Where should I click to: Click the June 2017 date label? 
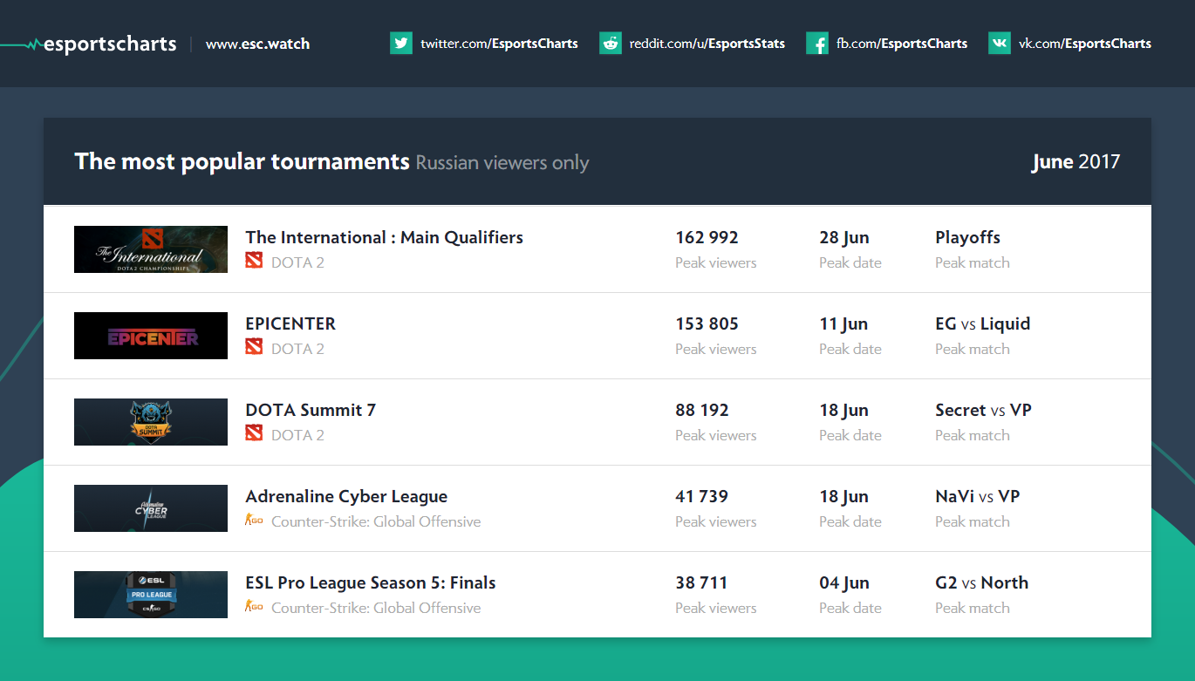click(x=1075, y=162)
